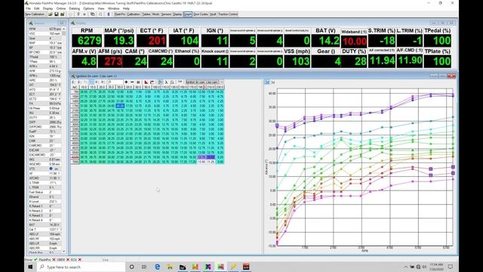Open the Help menu
The image size is (483, 272).
coord(126,8)
